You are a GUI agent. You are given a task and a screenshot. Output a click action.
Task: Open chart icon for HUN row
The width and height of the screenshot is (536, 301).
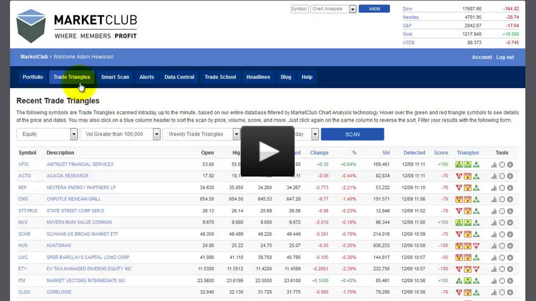tap(494, 246)
